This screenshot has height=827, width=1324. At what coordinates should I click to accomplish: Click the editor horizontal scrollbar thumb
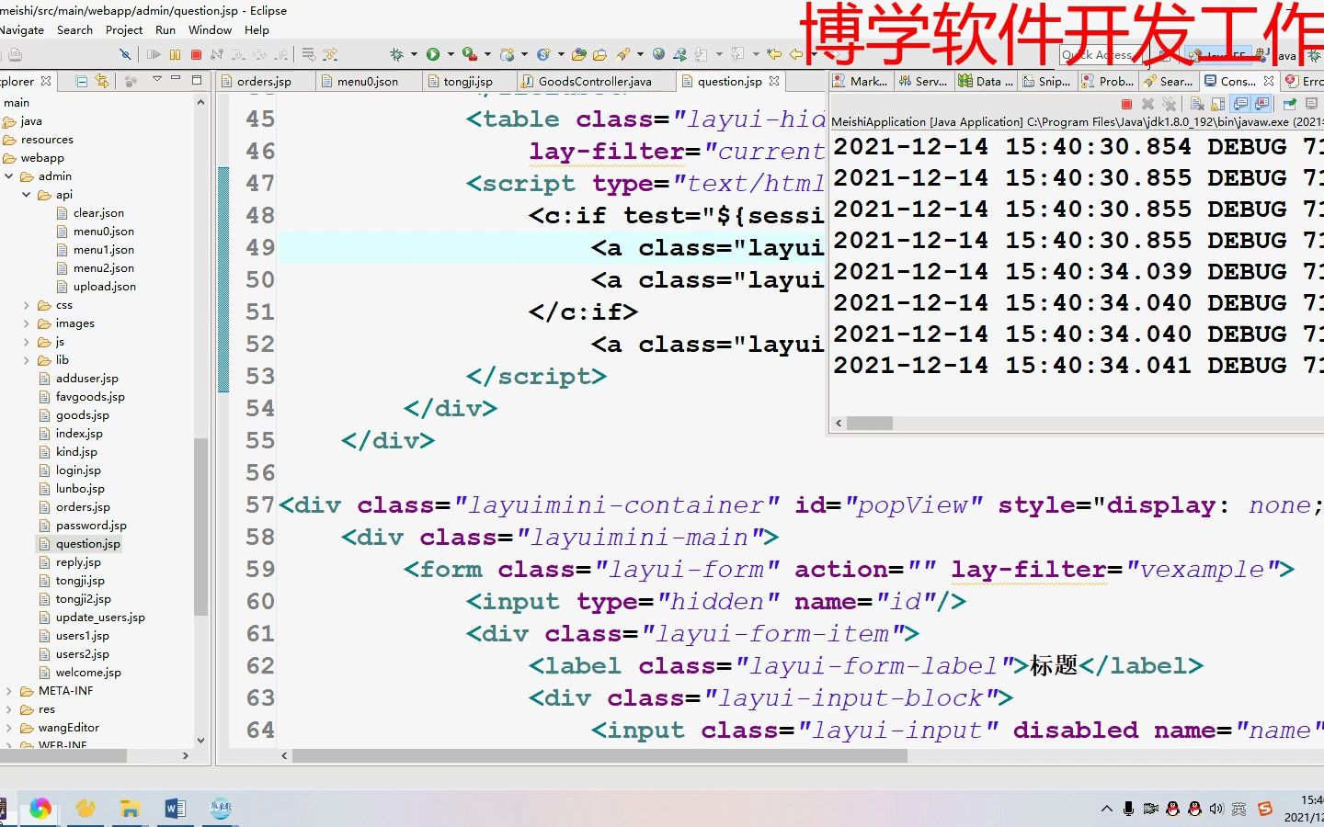click(x=599, y=755)
